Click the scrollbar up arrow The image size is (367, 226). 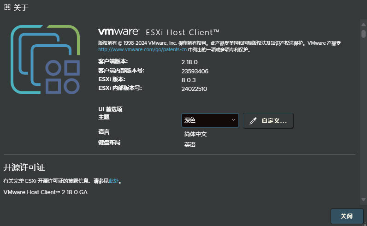363,24
